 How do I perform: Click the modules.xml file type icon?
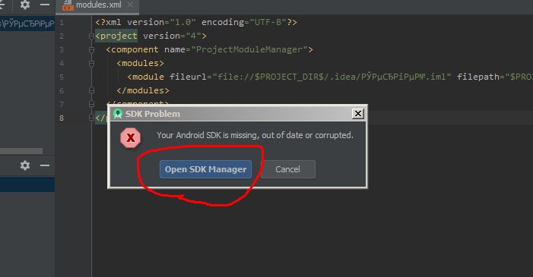pos(68,5)
